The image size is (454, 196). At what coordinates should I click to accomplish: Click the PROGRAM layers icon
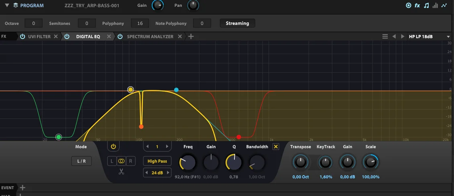point(16,5)
